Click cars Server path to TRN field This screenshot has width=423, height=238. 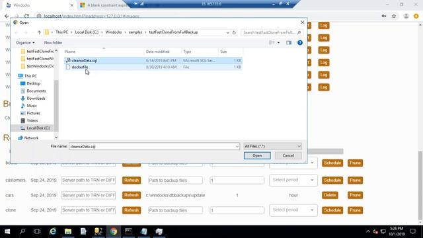tap(89, 195)
